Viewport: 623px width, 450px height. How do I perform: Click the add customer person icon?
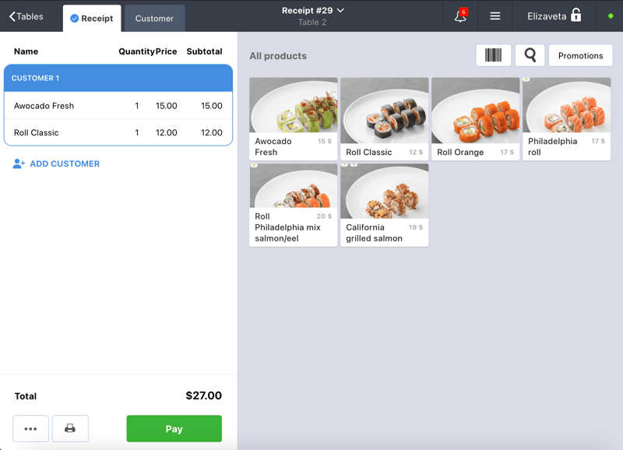click(19, 164)
